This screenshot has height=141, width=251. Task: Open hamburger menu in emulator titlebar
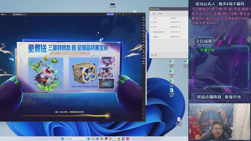click(x=127, y=14)
